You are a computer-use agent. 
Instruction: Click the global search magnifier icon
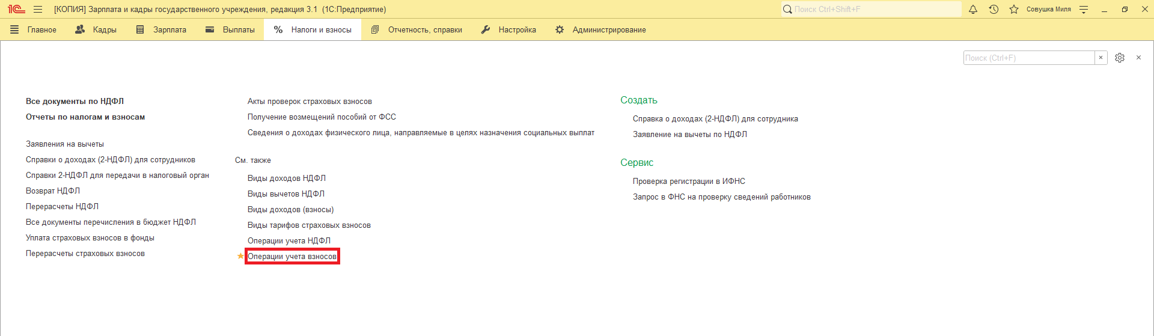point(787,9)
